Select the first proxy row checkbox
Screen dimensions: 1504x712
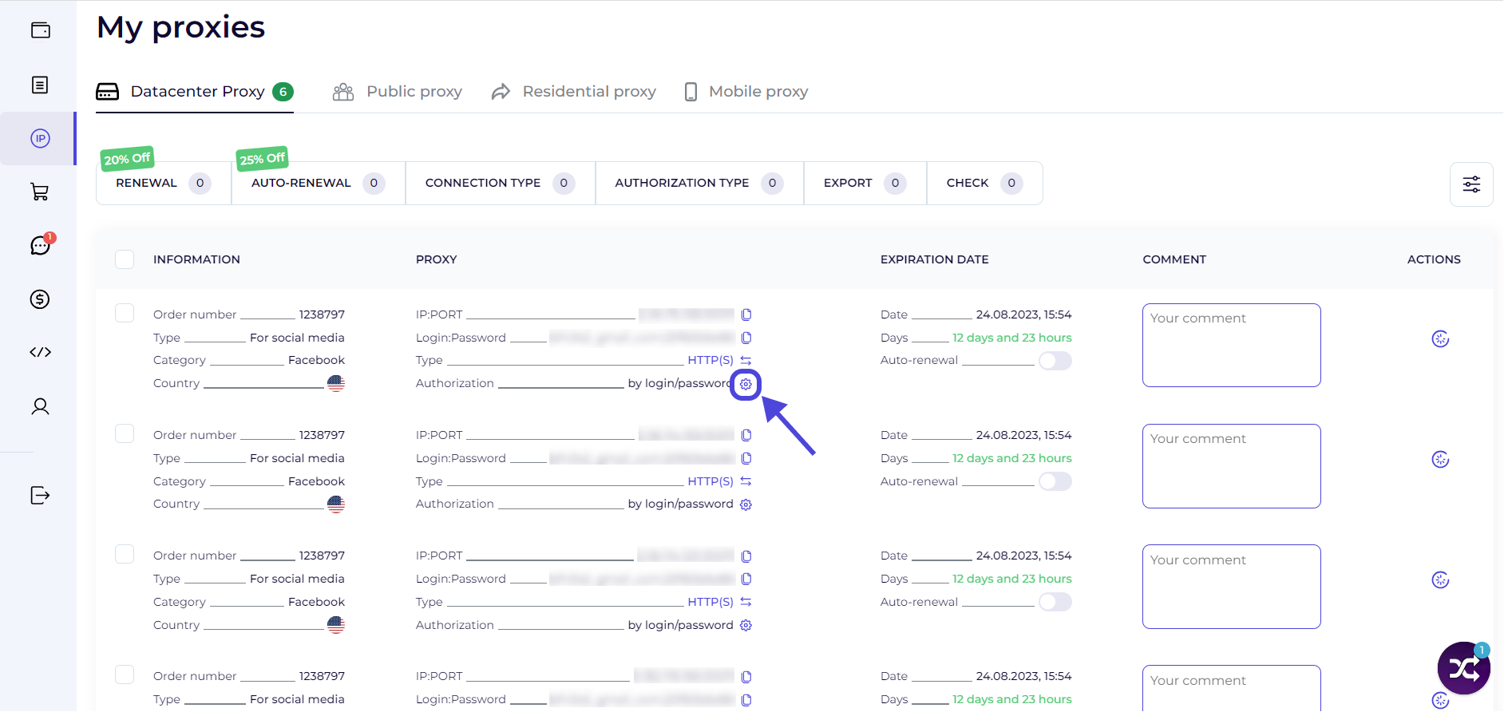[x=125, y=313]
